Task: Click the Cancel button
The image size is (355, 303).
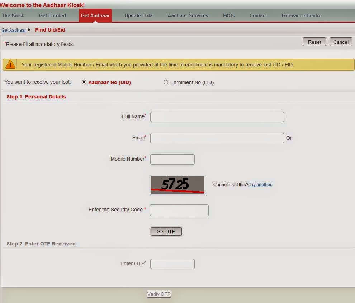Action: pyautogui.click(x=341, y=42)
